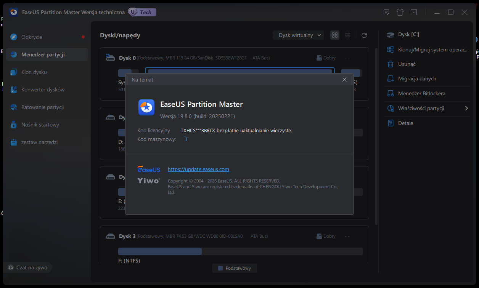Click the Ratowanie partycji icon
Image resolution: width=479 pixels, height=288 pixels.
(x=14, y=107)
